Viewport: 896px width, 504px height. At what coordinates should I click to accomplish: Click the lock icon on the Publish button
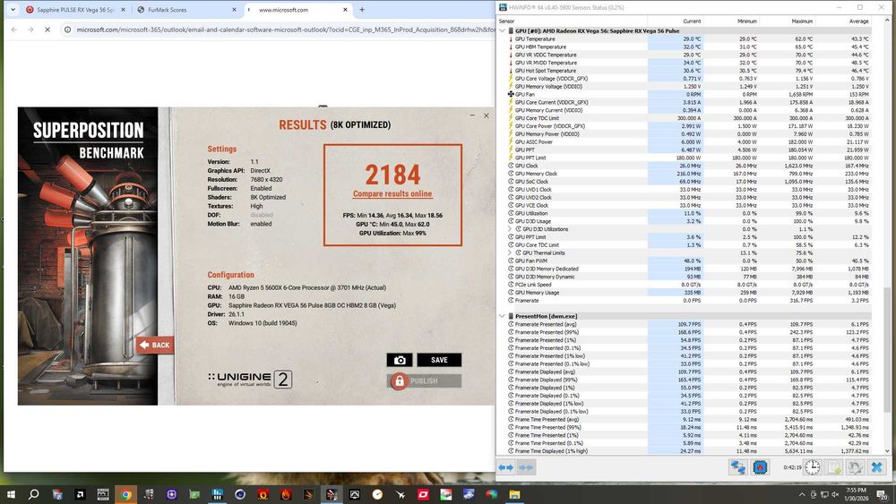tap(399, 380)
